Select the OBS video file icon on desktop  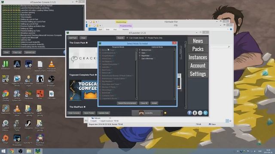pyautogui.click(x=52, y=95)
